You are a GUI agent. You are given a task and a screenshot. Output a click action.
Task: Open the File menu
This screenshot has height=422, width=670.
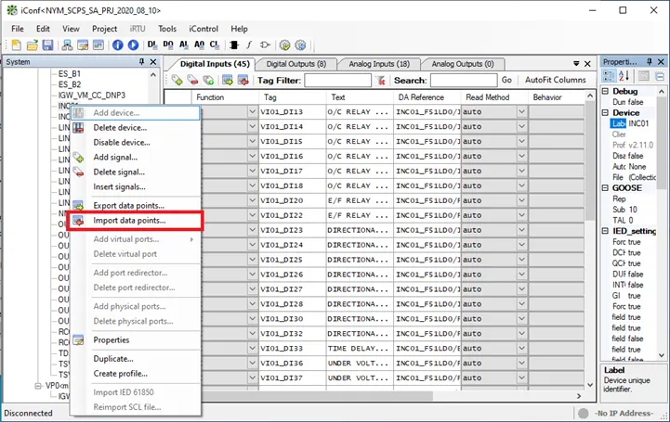pyautogui.click(x=18, y=29)
